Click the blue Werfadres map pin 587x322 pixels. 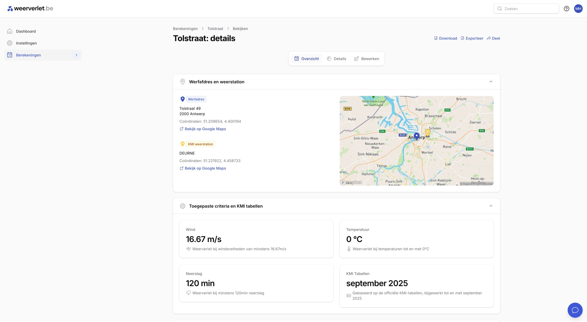pos(416,136)
